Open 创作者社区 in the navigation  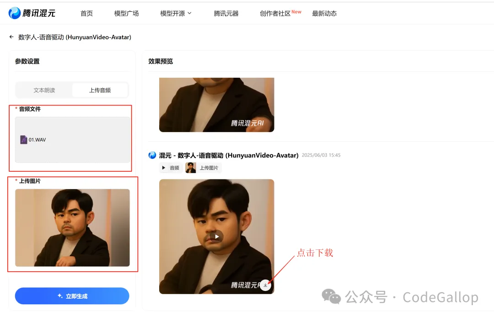pos(275,13)
